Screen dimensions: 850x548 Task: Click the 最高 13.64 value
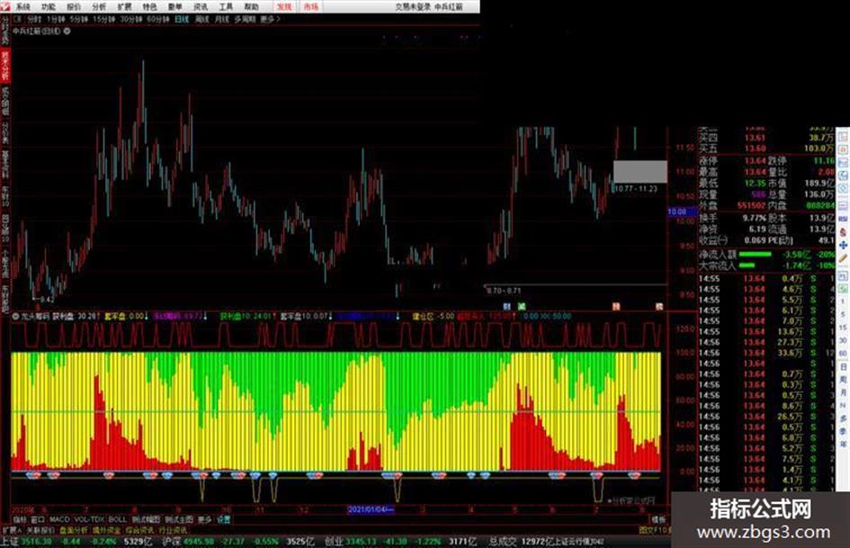(756, 172)
